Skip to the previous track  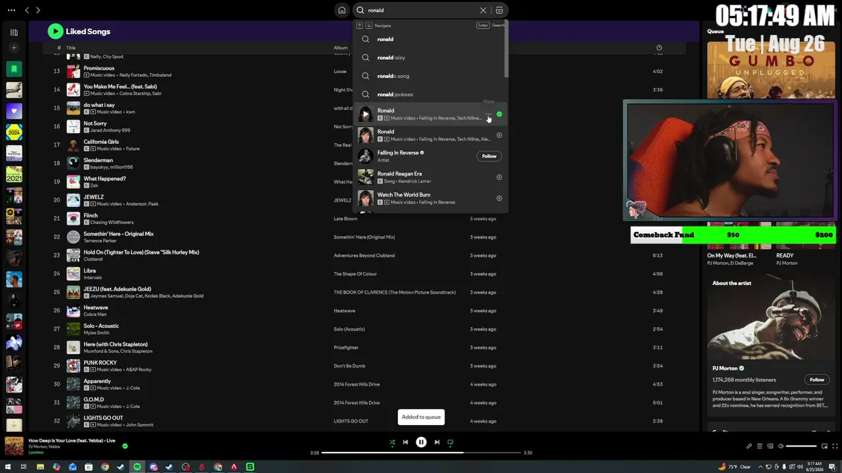(405, 442)
